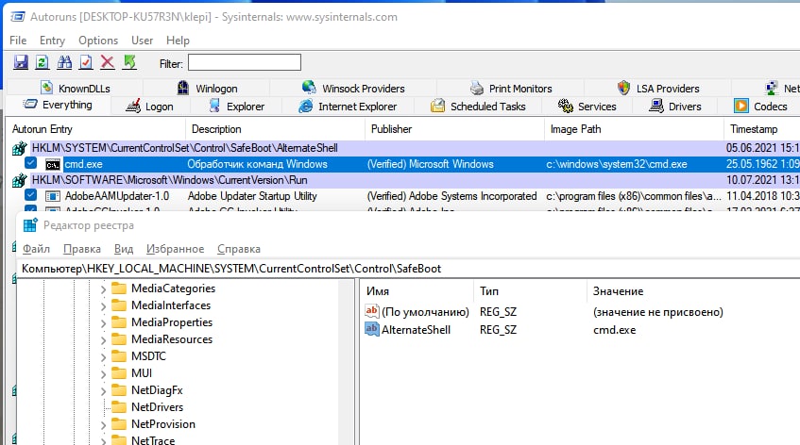Switch to the Winlogon tab
This screenshot has width=800, height=445.
(x=207, y=88)
